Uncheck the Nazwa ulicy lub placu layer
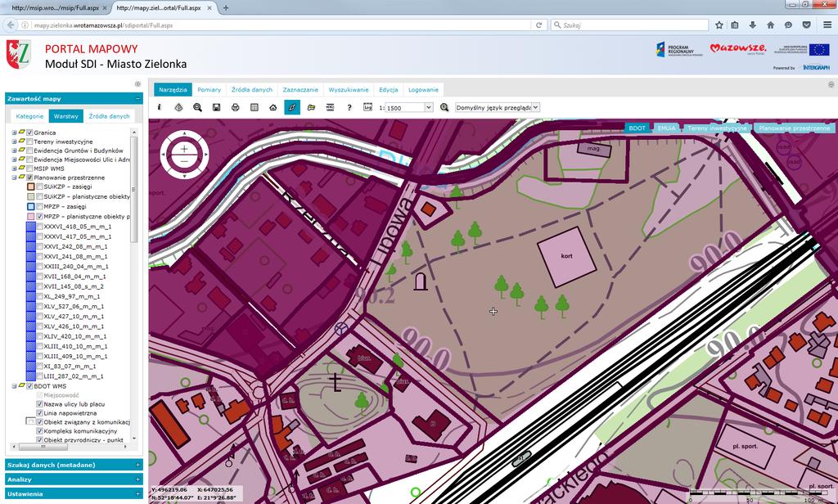The width and height of the screenshot is (838, 504). pyautogui.click(x=39, y=404)
